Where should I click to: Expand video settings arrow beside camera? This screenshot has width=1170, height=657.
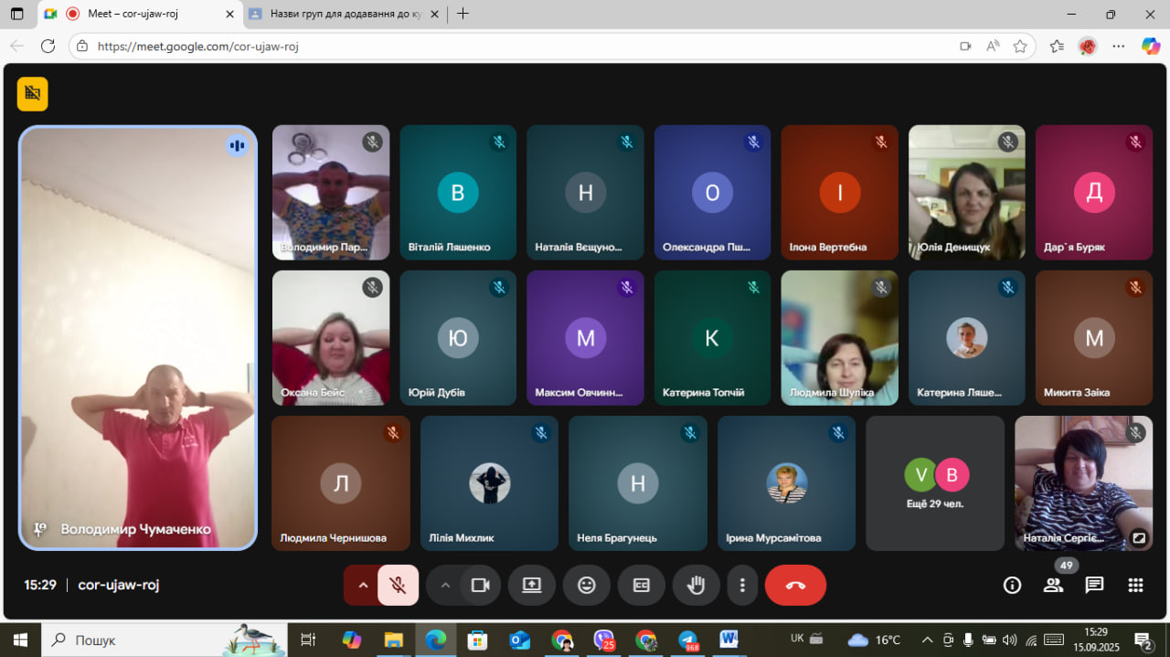point(446,586)
